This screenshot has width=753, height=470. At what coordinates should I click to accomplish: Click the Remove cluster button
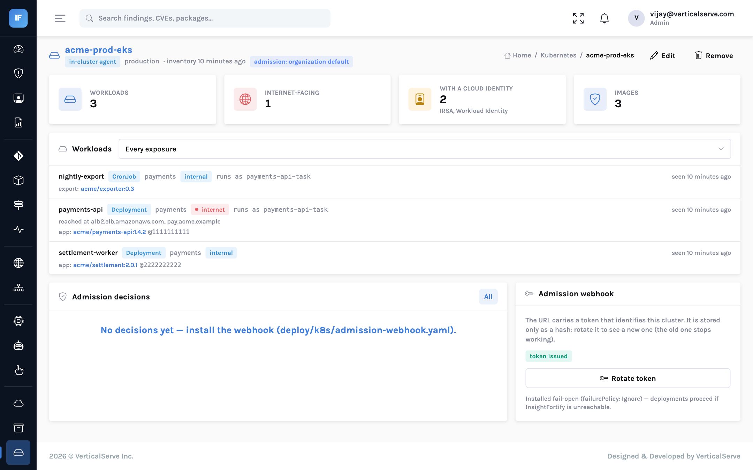714,56
